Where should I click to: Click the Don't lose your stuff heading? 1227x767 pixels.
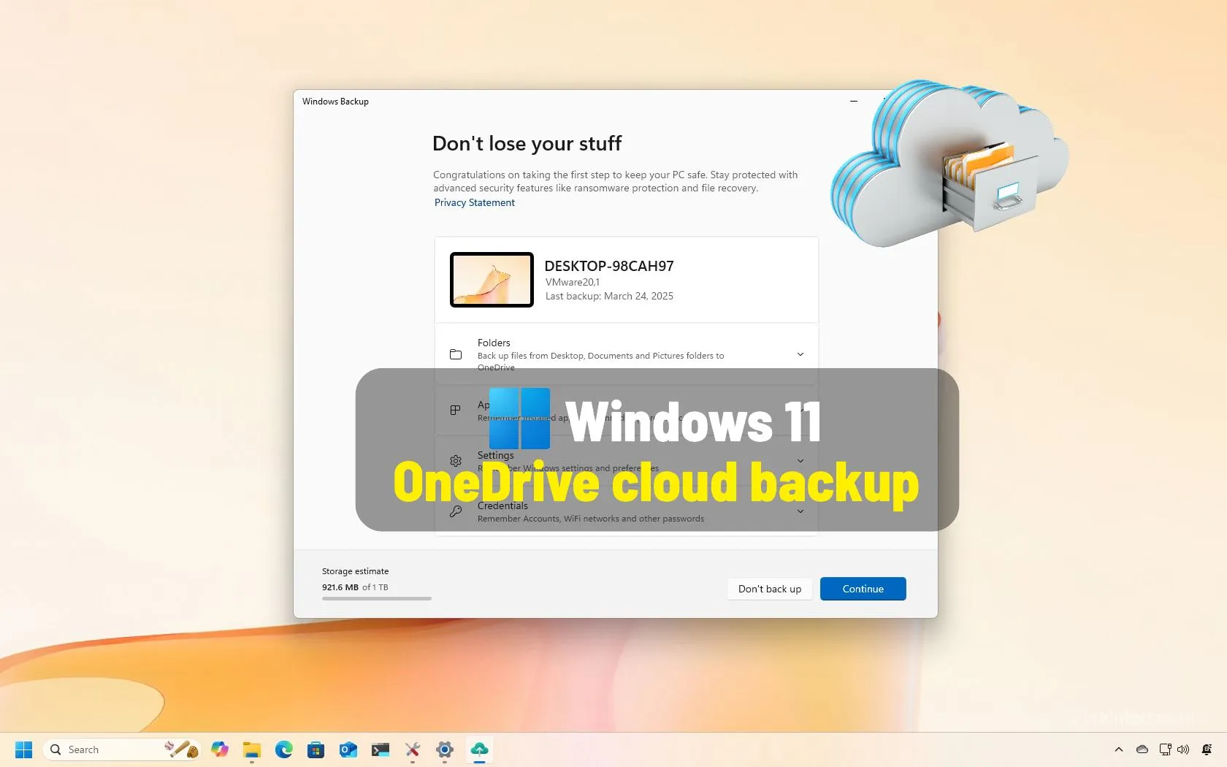tap(527, 143)
